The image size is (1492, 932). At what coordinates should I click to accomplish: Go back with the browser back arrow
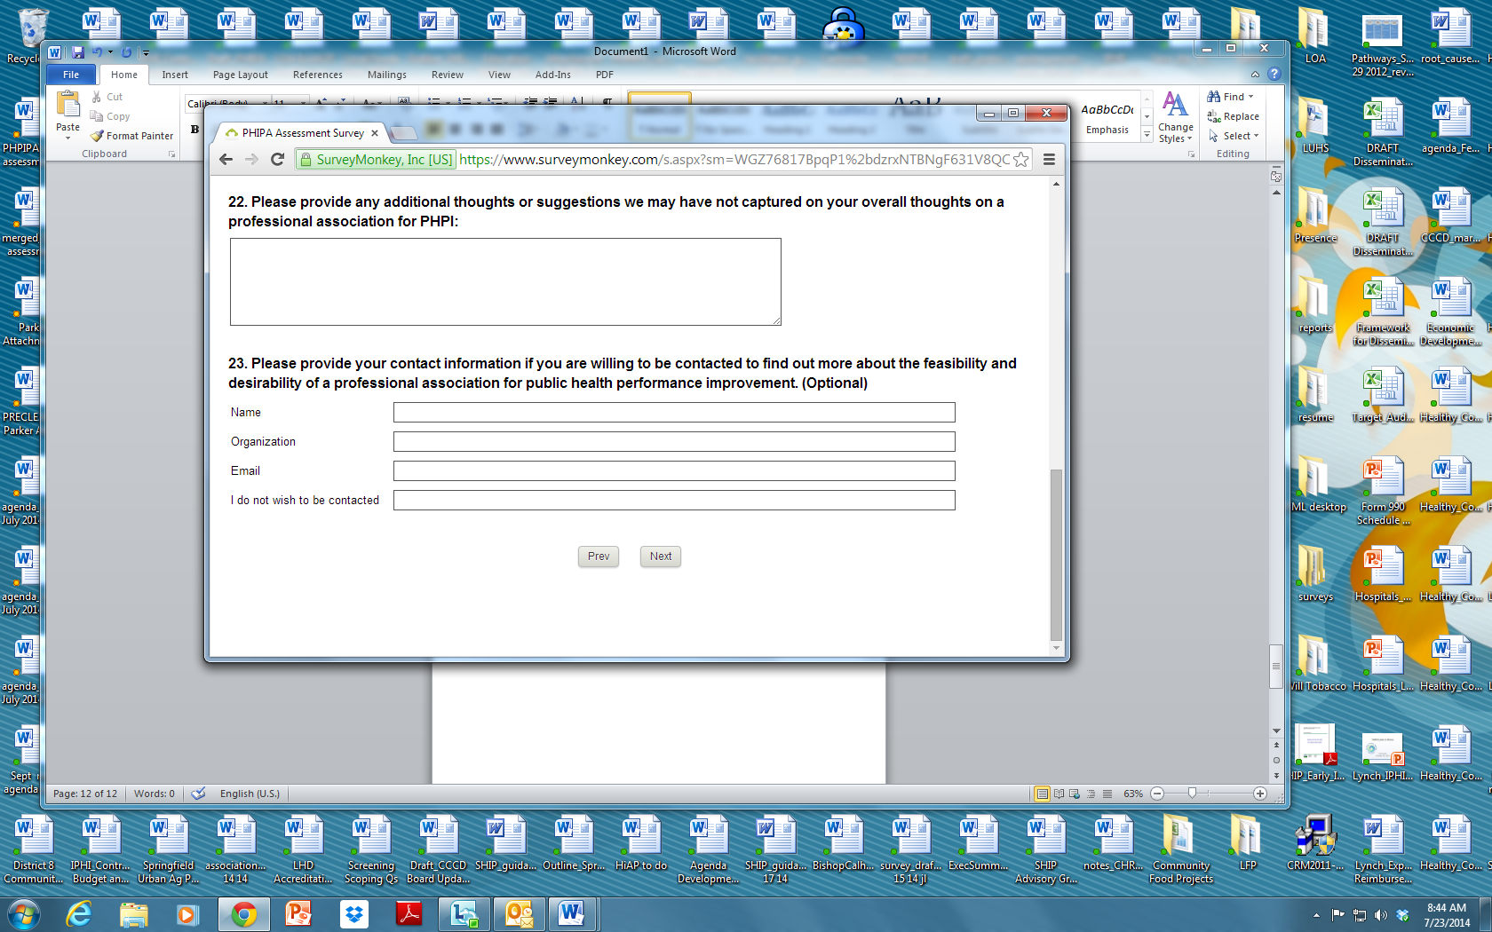click(226, 160)
